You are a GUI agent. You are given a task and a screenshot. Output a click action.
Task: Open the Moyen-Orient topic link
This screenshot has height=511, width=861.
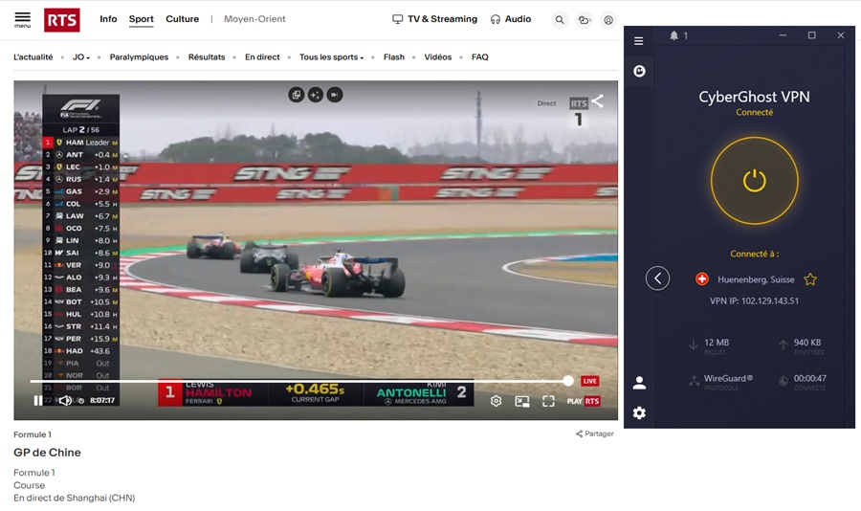[254, 19]
